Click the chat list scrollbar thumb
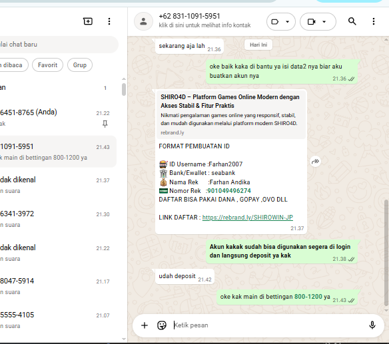Viewport: 389px width, 344px height. pyautogui.click(x=123, y=89)
